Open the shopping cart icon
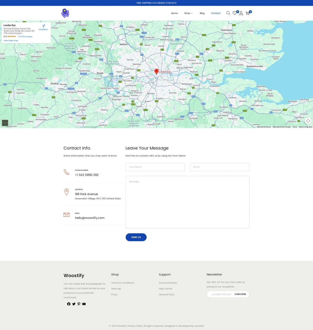Viewport: 313px width, 330px height. tap(248, 13)
